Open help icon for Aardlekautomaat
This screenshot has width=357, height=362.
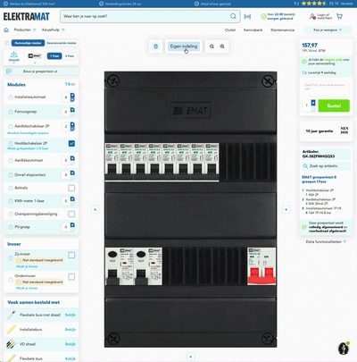click(x=11, y=160)
